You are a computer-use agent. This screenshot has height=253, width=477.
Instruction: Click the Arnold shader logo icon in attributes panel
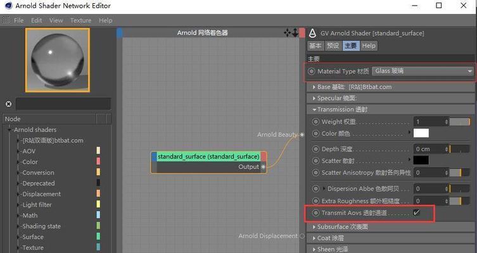pos(312,33)
